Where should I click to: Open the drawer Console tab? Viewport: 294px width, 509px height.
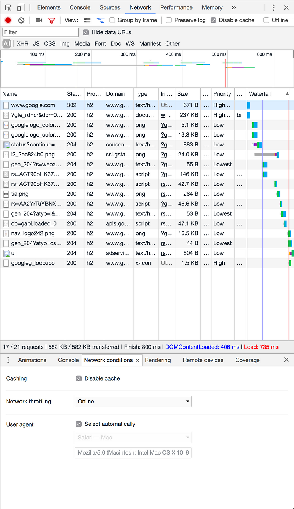(x=68, y=360)
